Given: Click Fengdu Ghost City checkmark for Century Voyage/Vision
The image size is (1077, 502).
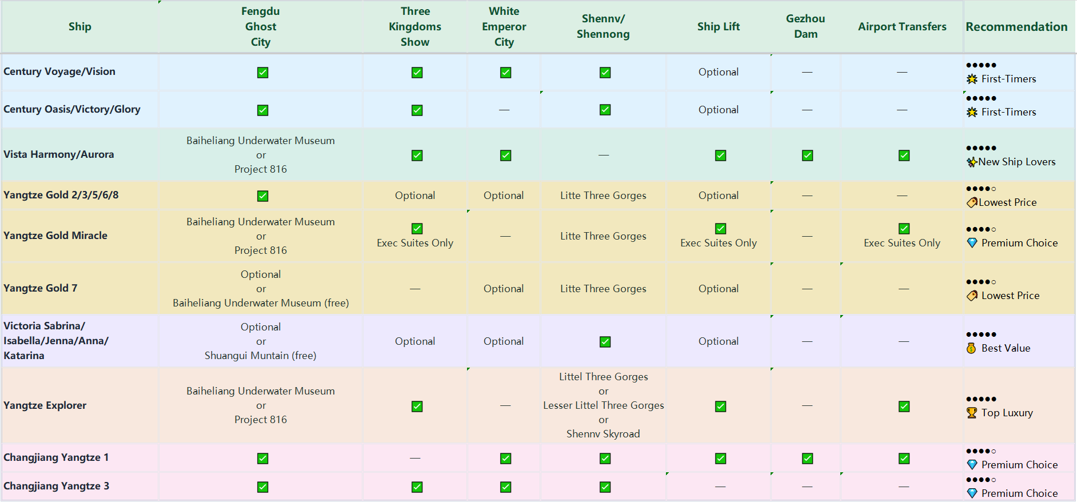Looking at the screenshot, I should (262, 73).
